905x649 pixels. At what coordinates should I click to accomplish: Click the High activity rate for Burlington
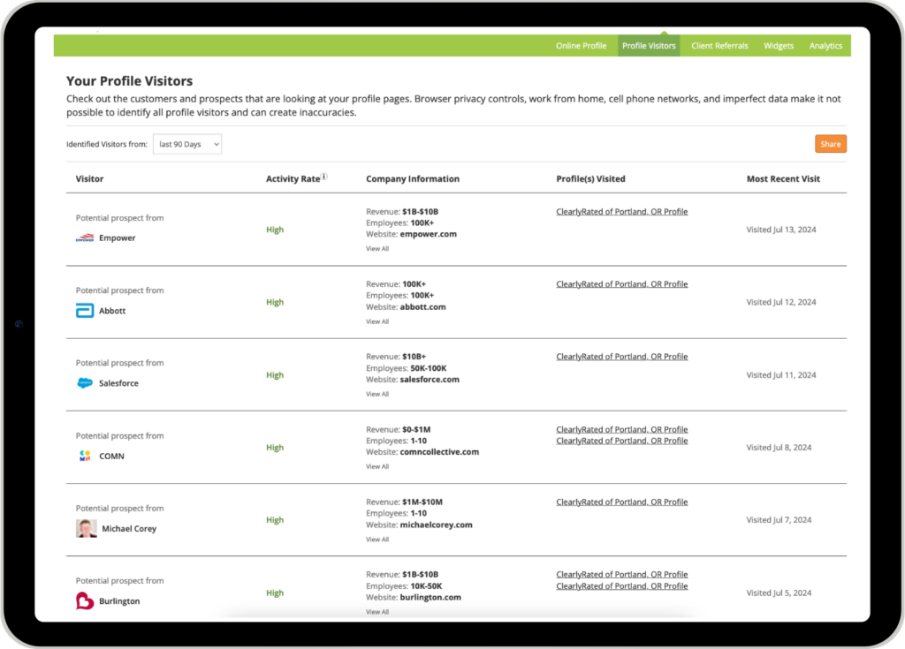275,592
